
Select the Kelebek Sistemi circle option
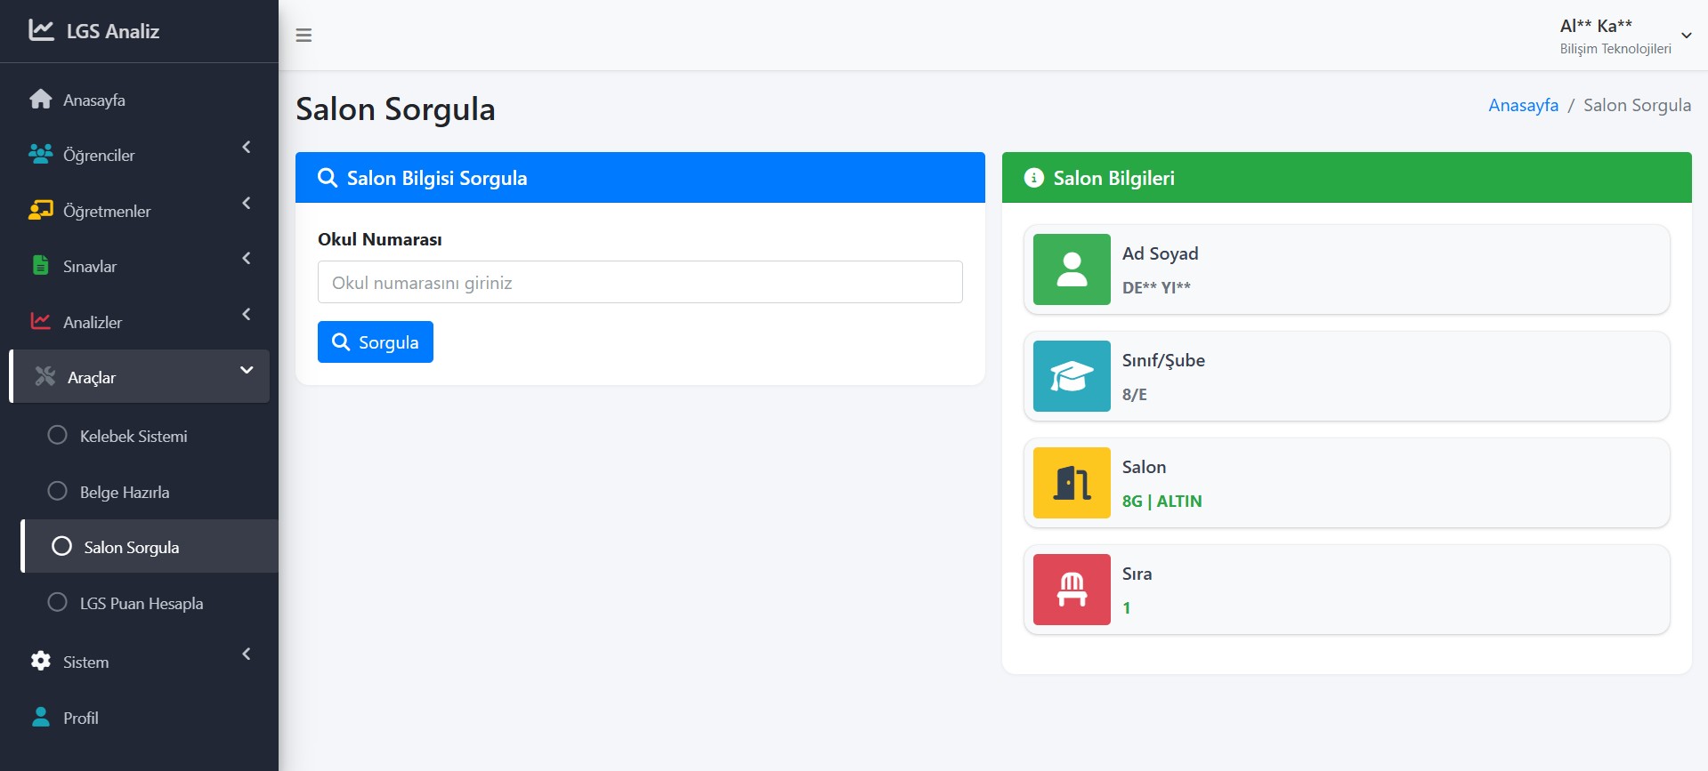click(x=58, y=436)
